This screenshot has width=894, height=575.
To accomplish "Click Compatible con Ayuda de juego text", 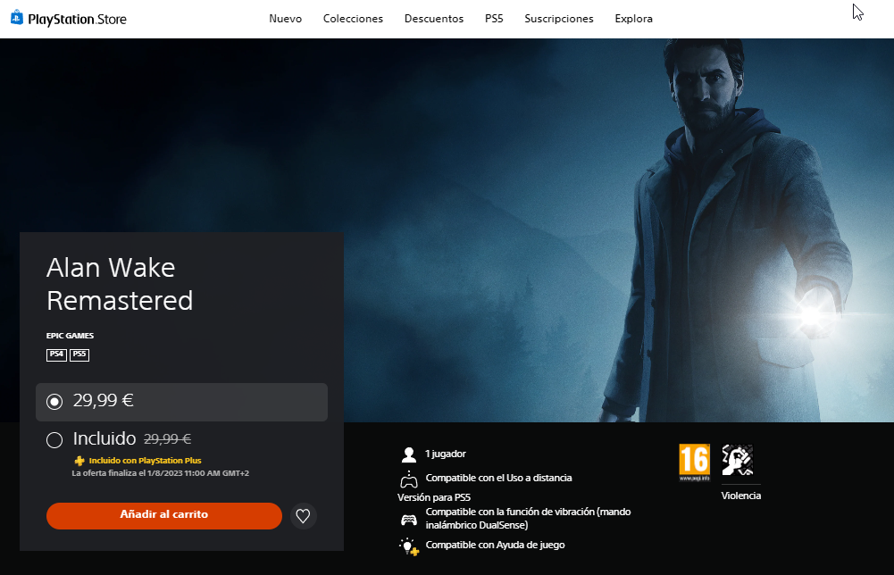I will [495, 545].
